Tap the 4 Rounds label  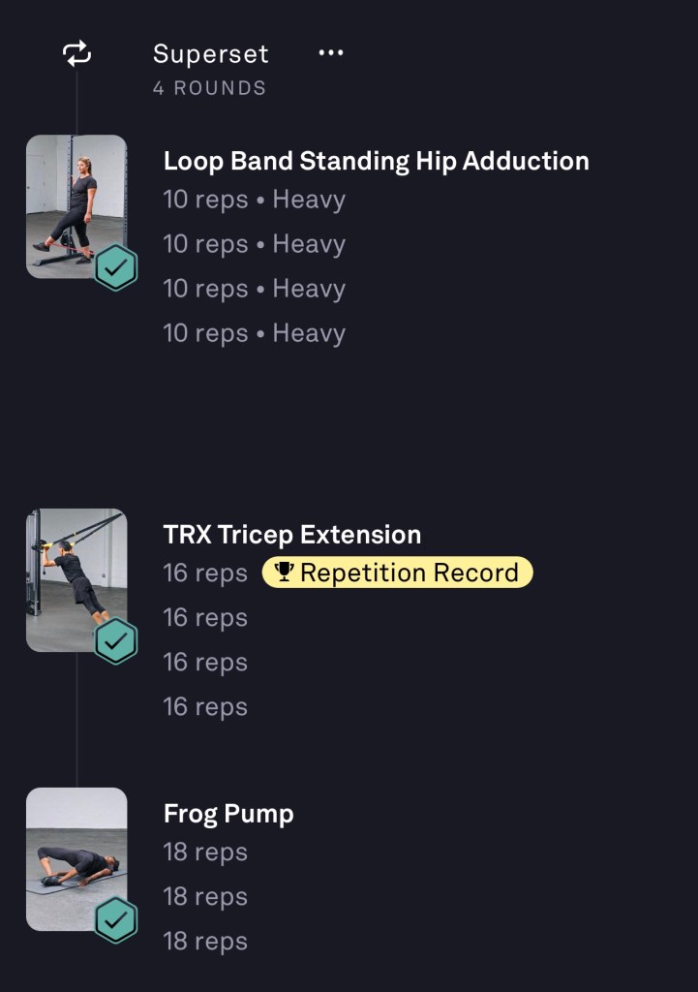pos(209,88)
